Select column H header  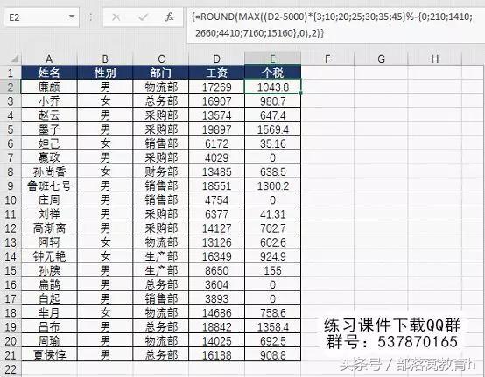[435, 59]
